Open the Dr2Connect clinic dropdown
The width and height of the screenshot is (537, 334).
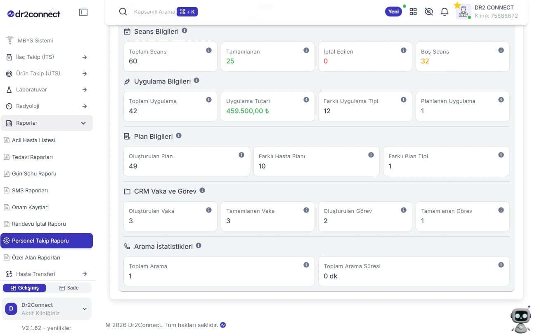pos(47,309)
